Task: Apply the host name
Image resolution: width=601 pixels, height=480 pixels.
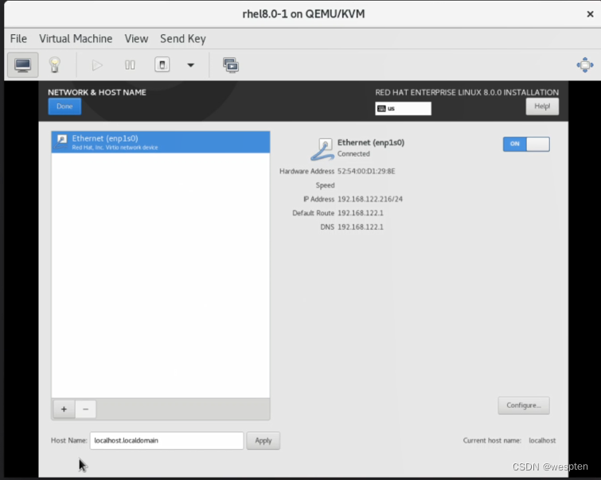Action: click(x=263, y=440)
